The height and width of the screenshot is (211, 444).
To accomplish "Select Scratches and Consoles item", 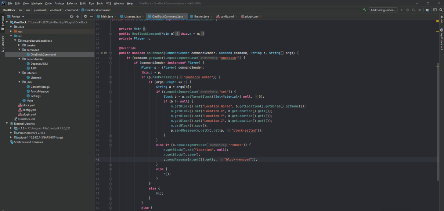I will point(28,142).
